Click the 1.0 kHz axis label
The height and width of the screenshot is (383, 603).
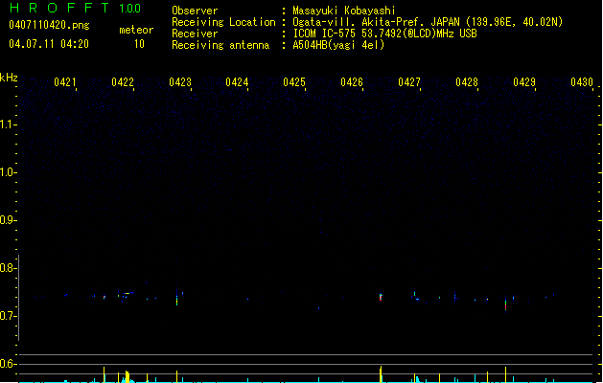coord(7,172)
